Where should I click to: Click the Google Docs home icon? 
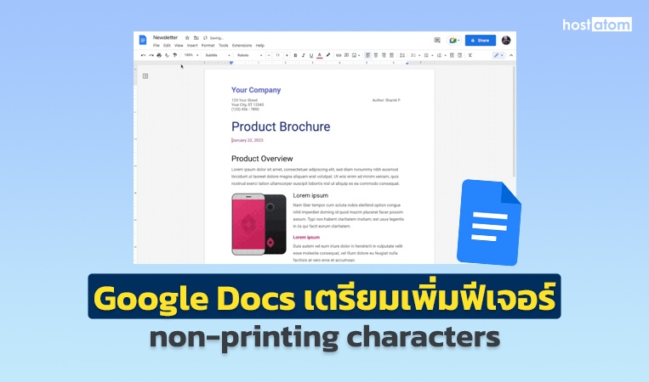click(143, 40)
